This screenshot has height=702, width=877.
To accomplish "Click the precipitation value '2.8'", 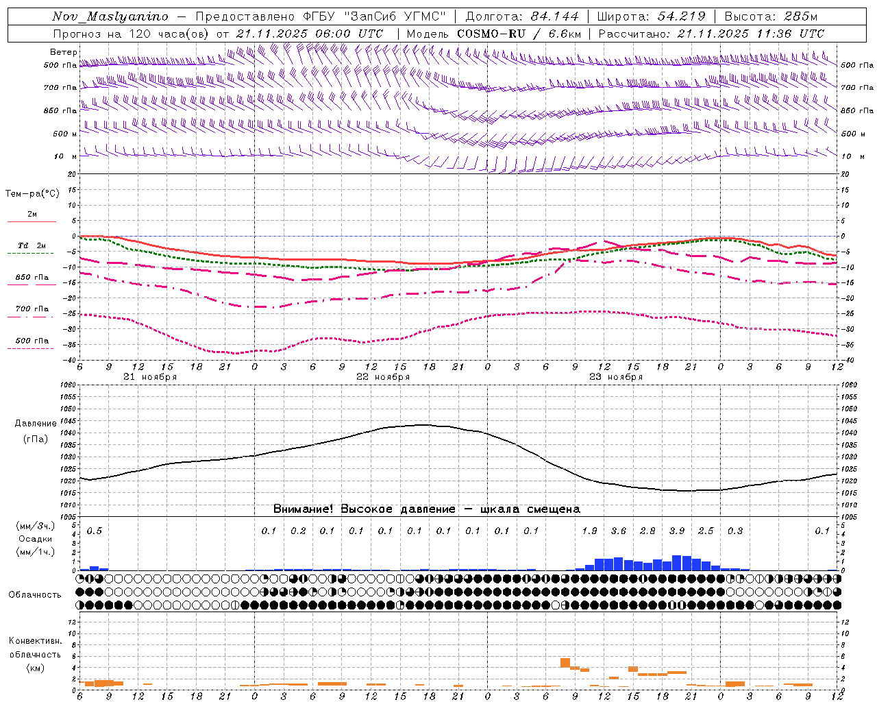I will pyautogui.click(x=647, y=531).
